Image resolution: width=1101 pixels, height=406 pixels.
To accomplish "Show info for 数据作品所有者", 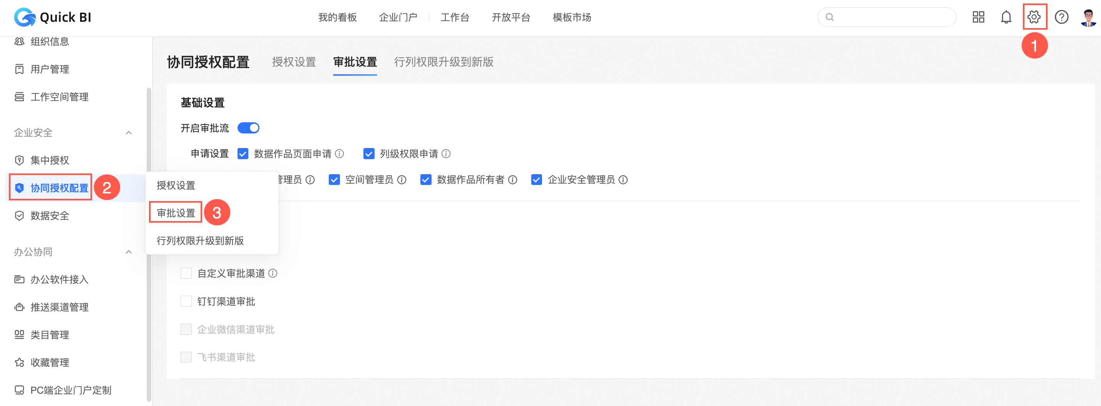I will pos(512,180).
